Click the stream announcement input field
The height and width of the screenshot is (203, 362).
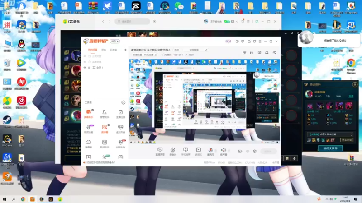coord(195,50)
